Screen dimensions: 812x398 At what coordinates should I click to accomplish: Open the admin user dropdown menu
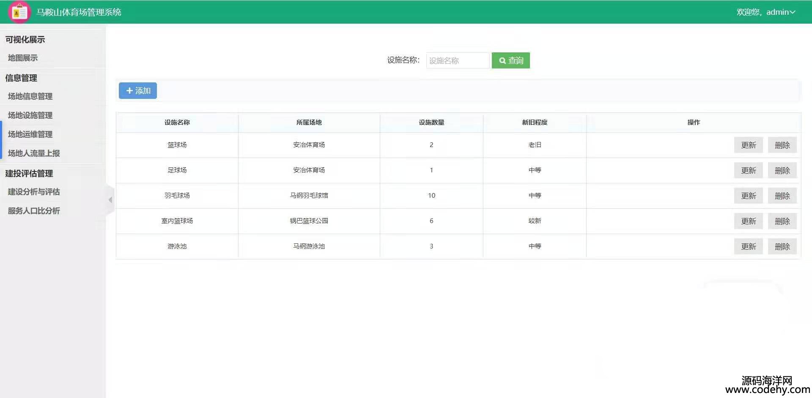pos(765,12)
